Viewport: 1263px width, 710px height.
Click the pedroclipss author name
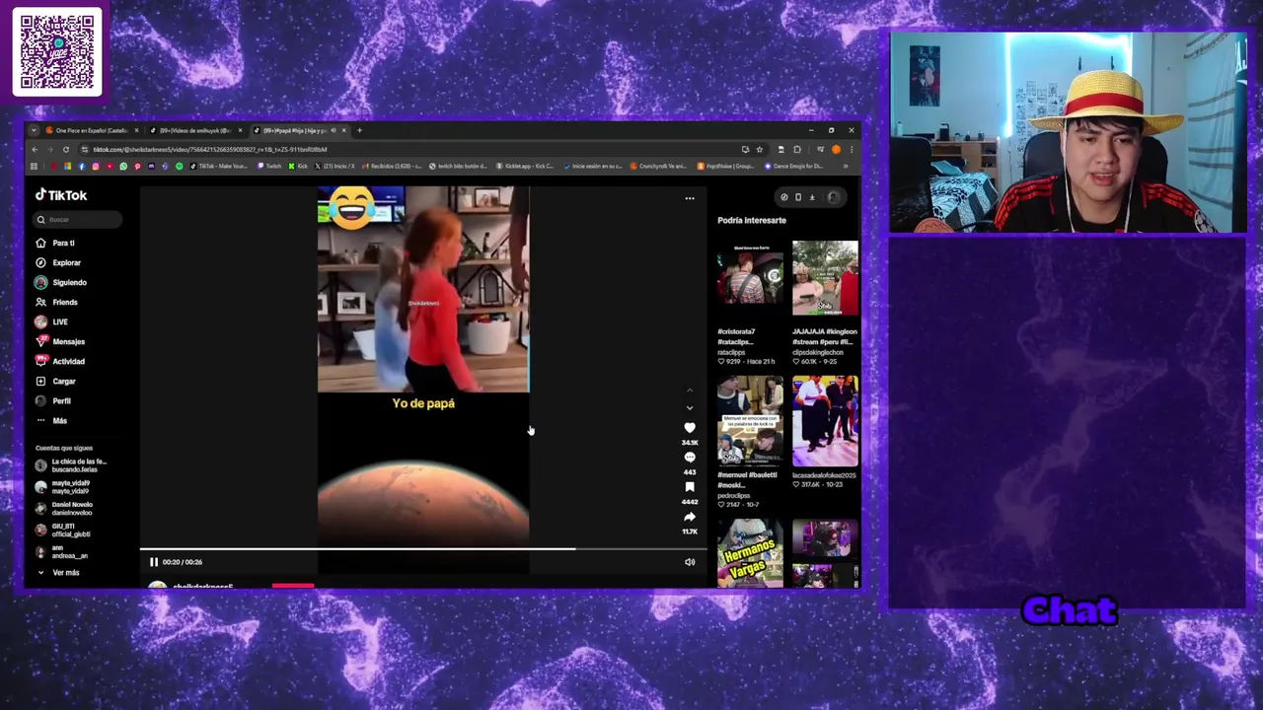pos(734,496)
